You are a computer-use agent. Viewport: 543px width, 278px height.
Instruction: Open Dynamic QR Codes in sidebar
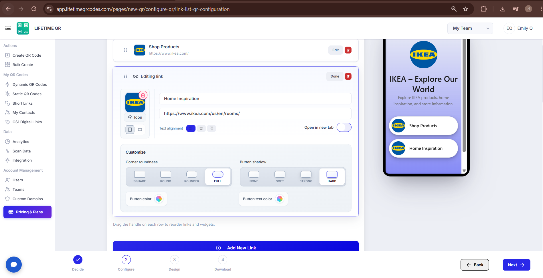click(x=29, y=84)
